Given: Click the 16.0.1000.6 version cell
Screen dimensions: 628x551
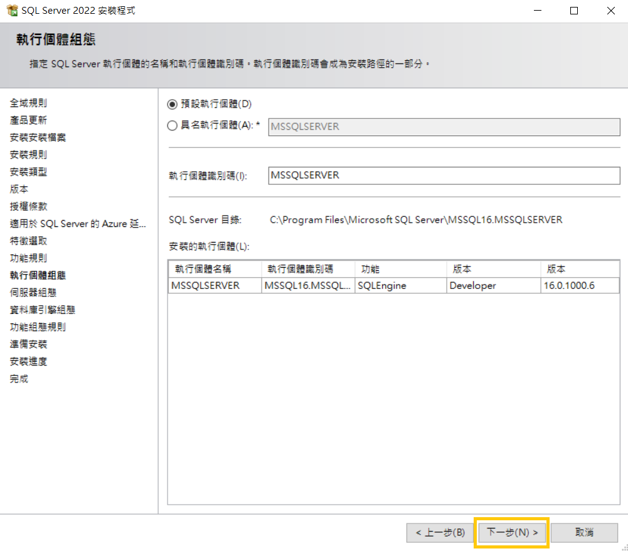Looking at the screenshot, I should coord(580,286).
